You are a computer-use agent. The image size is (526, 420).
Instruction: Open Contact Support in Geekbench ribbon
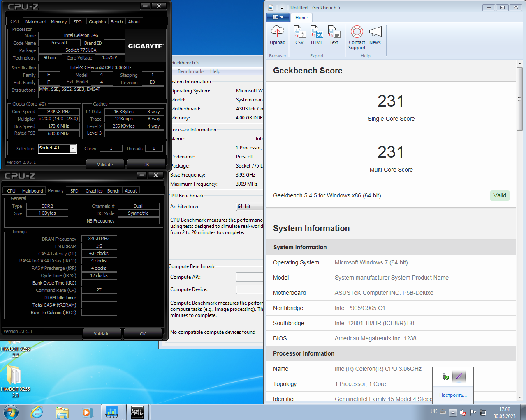tap(357, 37)
